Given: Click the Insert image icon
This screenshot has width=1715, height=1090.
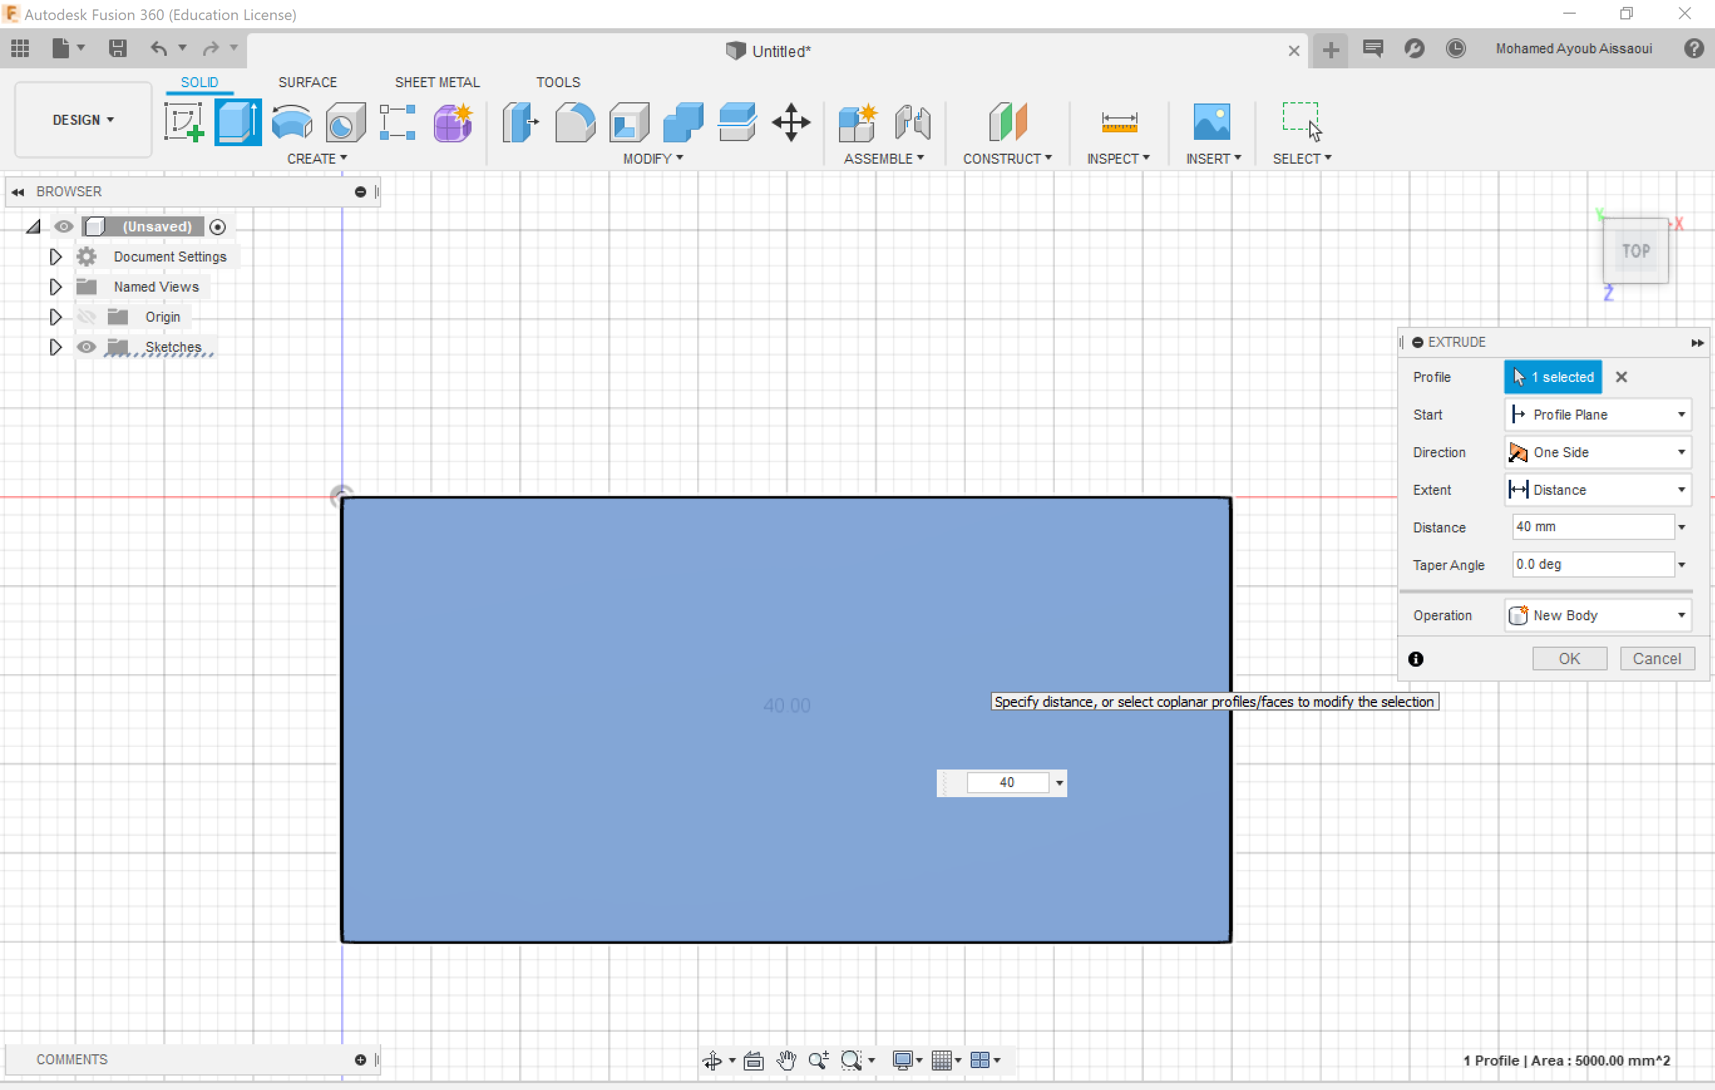Looking at the screenshot, I should pyautogui.click(x=1211, y=122).
